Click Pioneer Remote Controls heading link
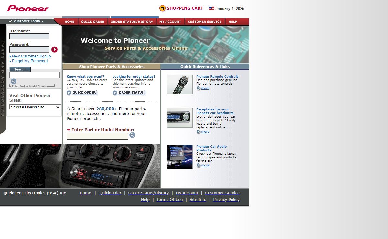 [217, 77]
